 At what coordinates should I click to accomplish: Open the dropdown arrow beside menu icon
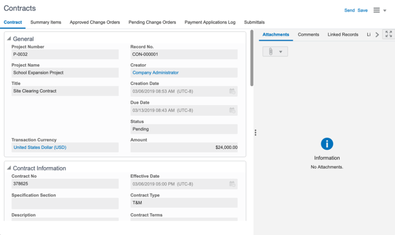pyautogui.click(x=385, y=11)
